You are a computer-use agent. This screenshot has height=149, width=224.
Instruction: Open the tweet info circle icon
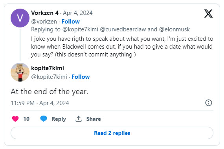(209, 103)
